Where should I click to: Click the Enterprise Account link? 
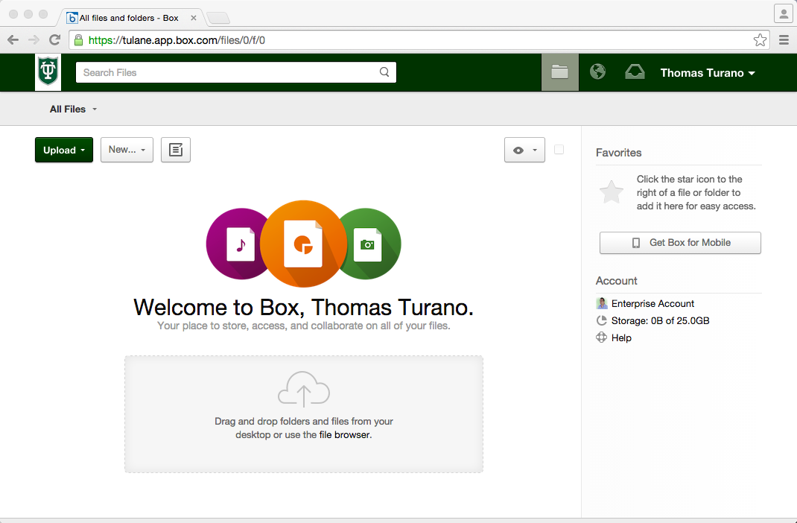[652, 303]
